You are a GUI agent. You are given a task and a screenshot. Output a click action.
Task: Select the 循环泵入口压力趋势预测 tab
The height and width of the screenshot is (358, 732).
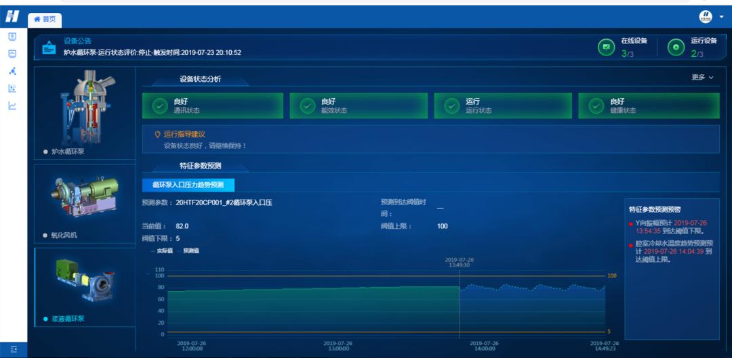coord(188,185)
